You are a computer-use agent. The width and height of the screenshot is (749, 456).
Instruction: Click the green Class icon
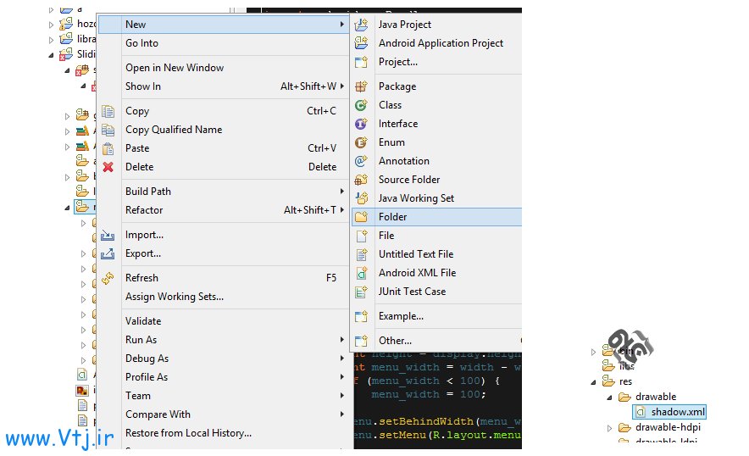point(362,105)
